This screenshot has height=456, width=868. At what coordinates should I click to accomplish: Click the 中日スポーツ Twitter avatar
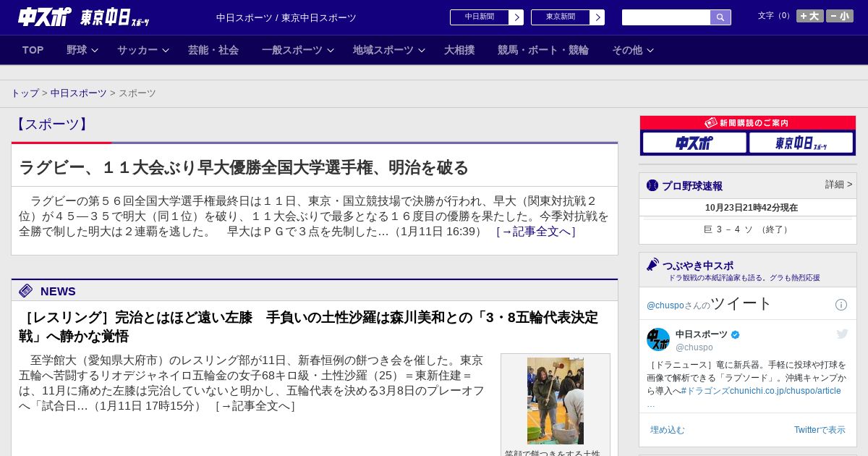658,339
